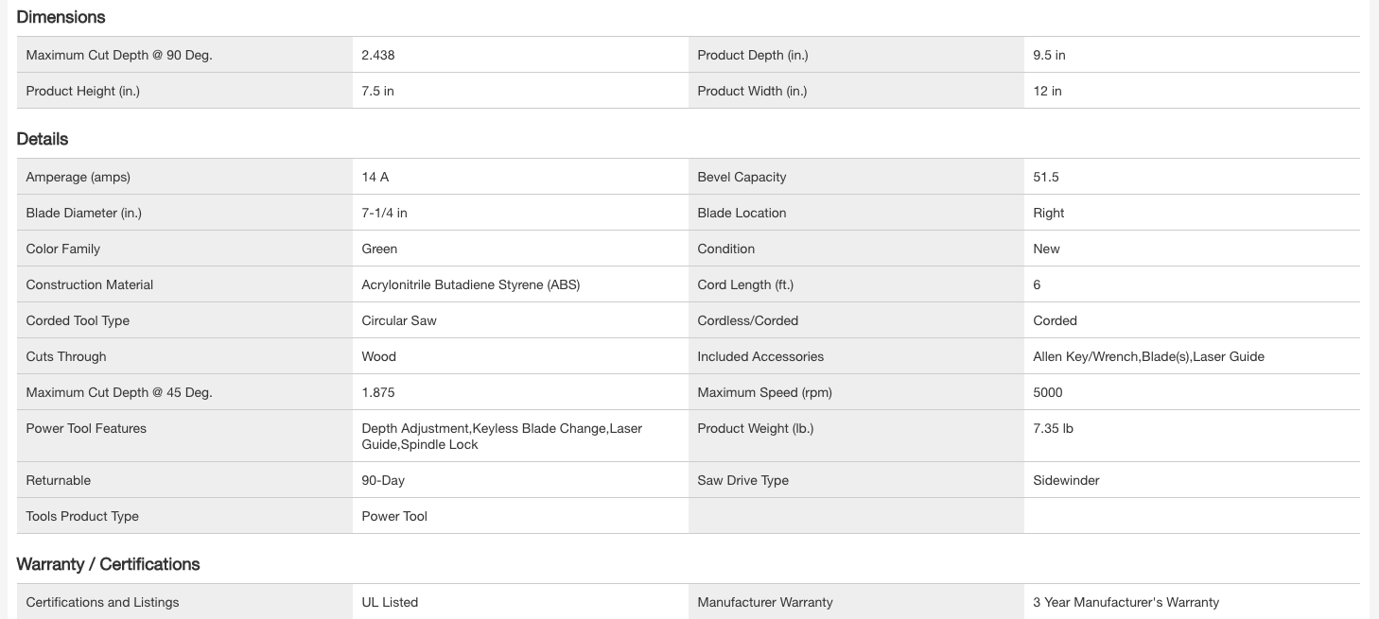The width and height of the screenshot is (1379, 619).
Task: Click the Amperage (amps) row label
Action: point(78,177)
